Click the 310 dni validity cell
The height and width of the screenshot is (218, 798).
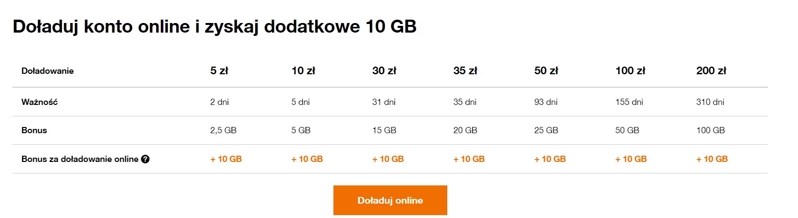tap(710, 102)
